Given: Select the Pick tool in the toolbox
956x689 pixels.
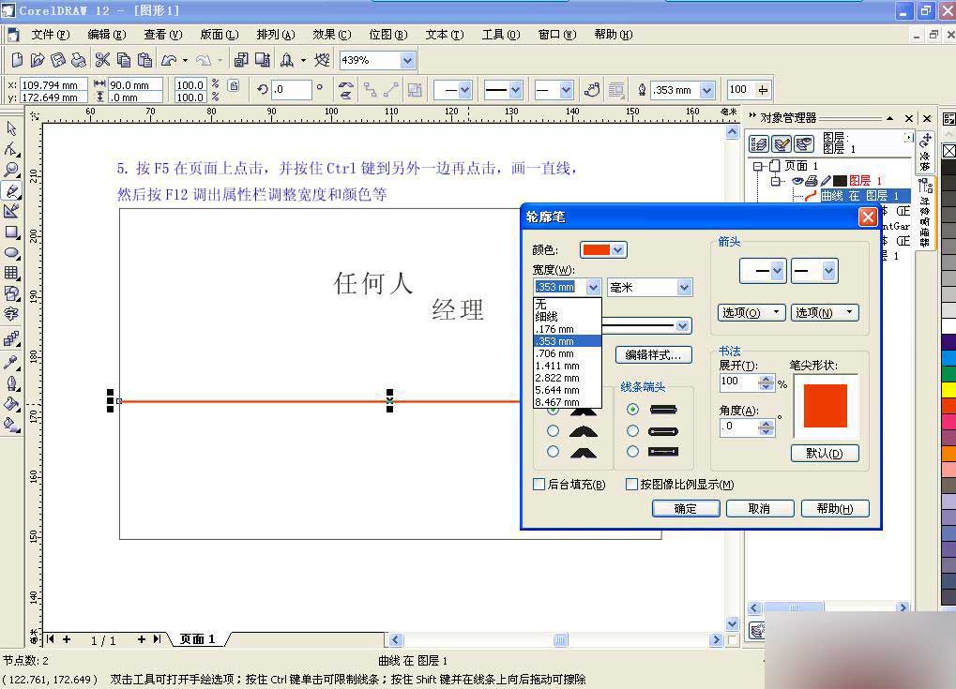Looking at the screenshot, I should click(11, 128).
